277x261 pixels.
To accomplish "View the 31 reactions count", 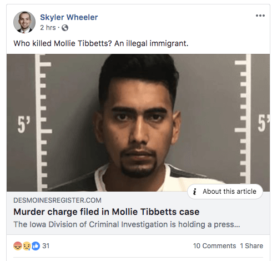I will pos(46,246).
